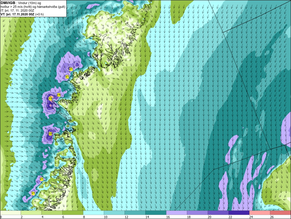291x219 pixels.
Task: Click the legend scale number 22
Action: pyautogui.click(x=230, y=217)
